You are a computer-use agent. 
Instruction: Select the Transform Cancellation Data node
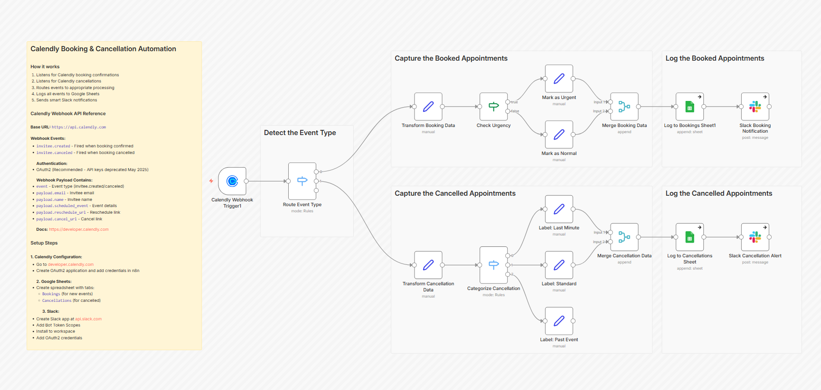click(x=428, y=265)
